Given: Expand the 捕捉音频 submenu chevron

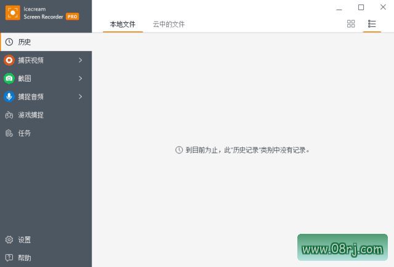Looking at the screenshot, I should click(81, 97).
